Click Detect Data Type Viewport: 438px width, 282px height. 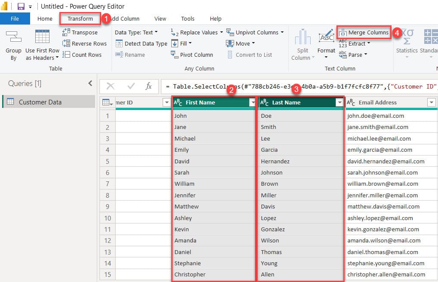click(x=142, y=43)
